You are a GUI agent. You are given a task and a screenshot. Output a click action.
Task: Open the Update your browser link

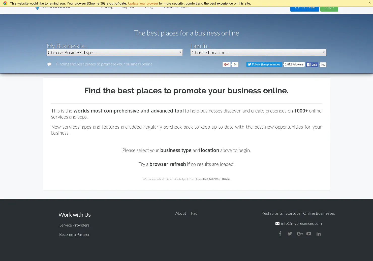143,4
